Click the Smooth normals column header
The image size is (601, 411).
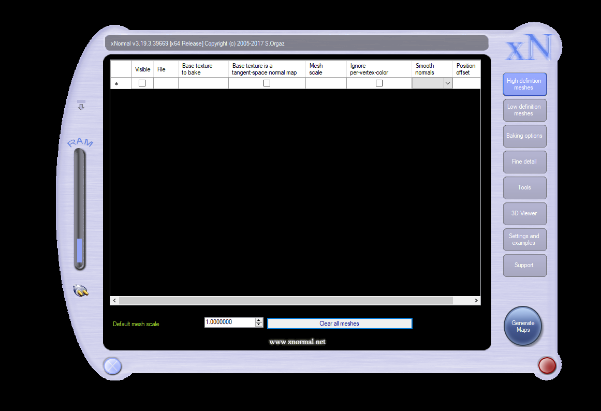(x=432, y=69)
